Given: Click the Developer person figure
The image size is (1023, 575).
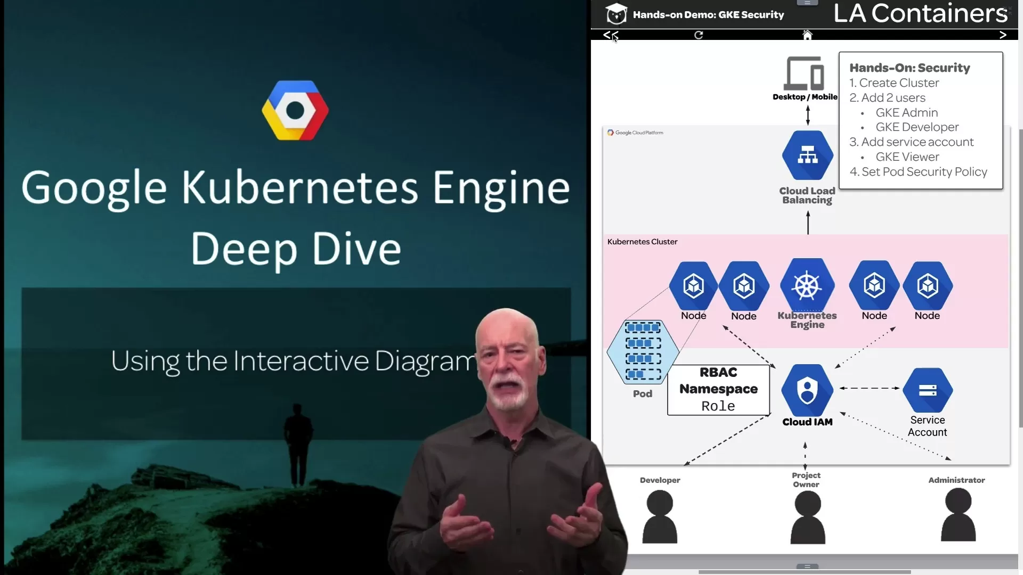Looking at the screenshot, I should coord(660,514).
